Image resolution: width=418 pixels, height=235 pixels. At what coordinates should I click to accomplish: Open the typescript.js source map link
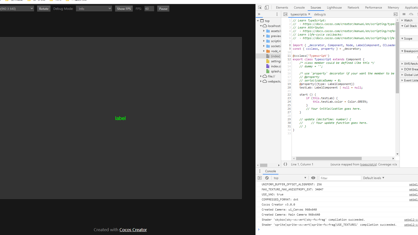368,164
